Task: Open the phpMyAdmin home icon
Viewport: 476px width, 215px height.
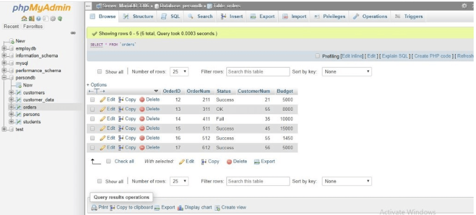Action: coord(24,19)
